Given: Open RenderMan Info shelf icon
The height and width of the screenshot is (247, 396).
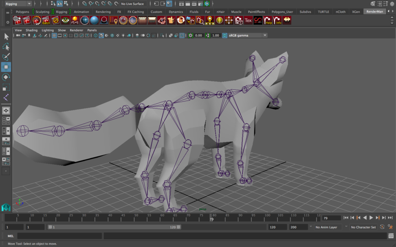Looking at the screenshot, I should (x=277, y=20).
